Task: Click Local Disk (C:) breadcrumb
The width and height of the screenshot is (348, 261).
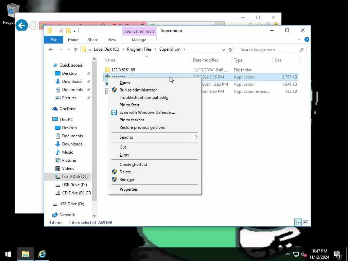Action: [x=106, y=49]
